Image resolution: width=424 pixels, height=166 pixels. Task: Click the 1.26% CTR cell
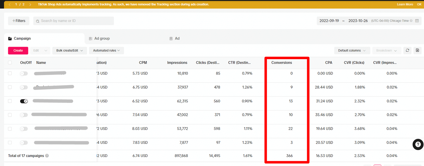point(247,87)
